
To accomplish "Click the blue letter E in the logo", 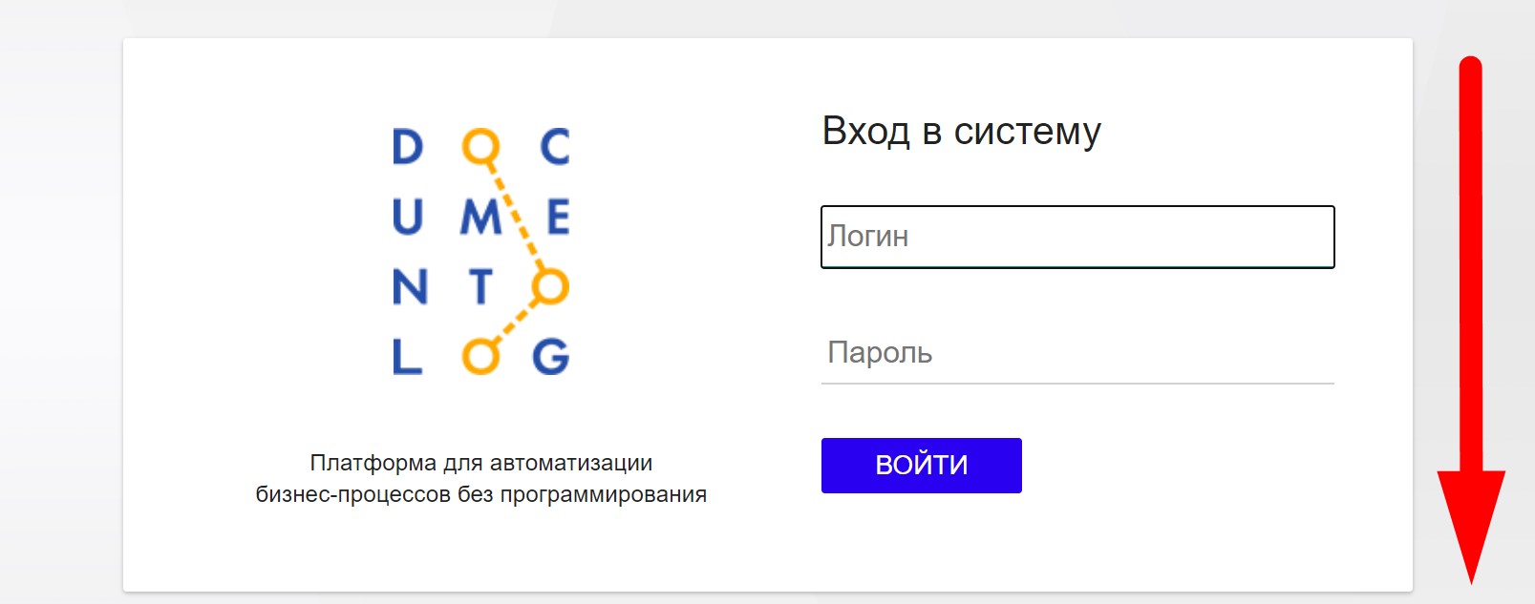I will click(x=558, y=217).
